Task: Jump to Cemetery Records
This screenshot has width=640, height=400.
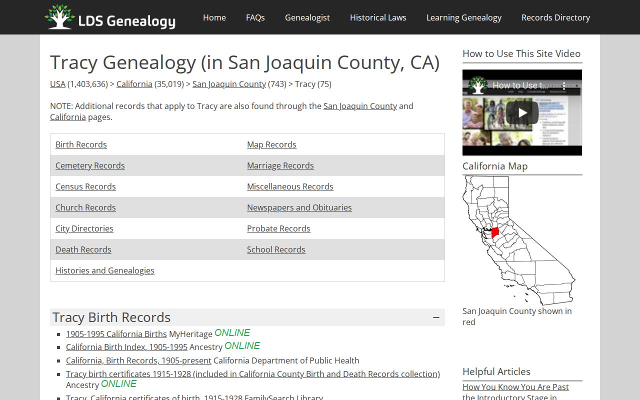Action: pos(90,165)
